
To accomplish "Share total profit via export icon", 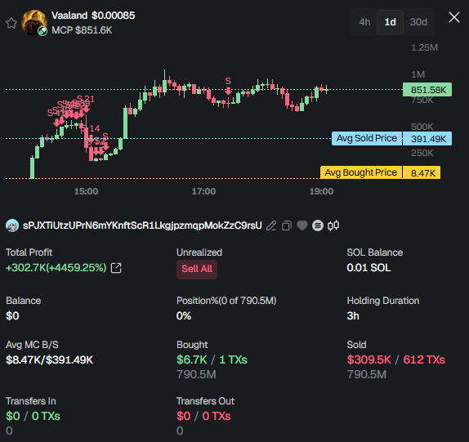I will 116,268.
